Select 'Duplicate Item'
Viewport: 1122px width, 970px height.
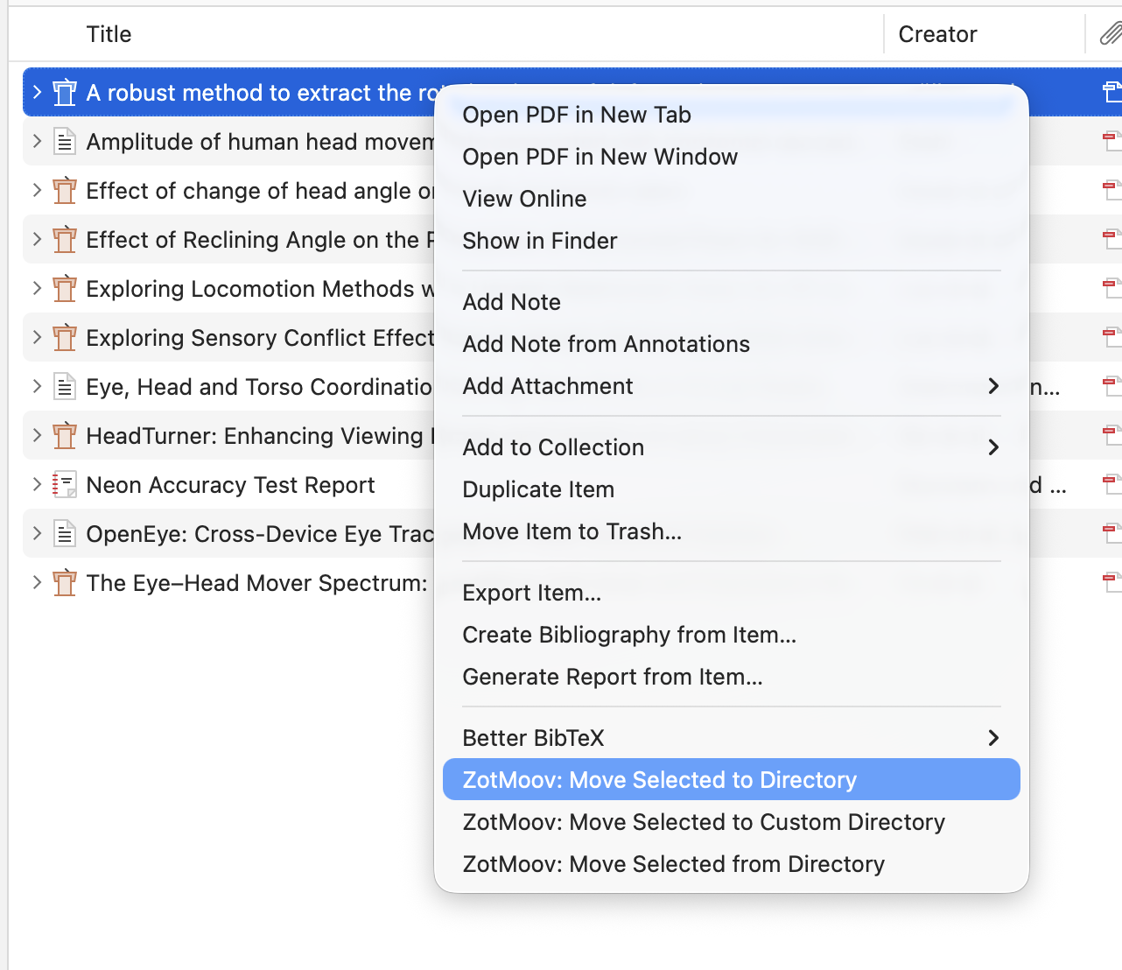click(732, 489)
